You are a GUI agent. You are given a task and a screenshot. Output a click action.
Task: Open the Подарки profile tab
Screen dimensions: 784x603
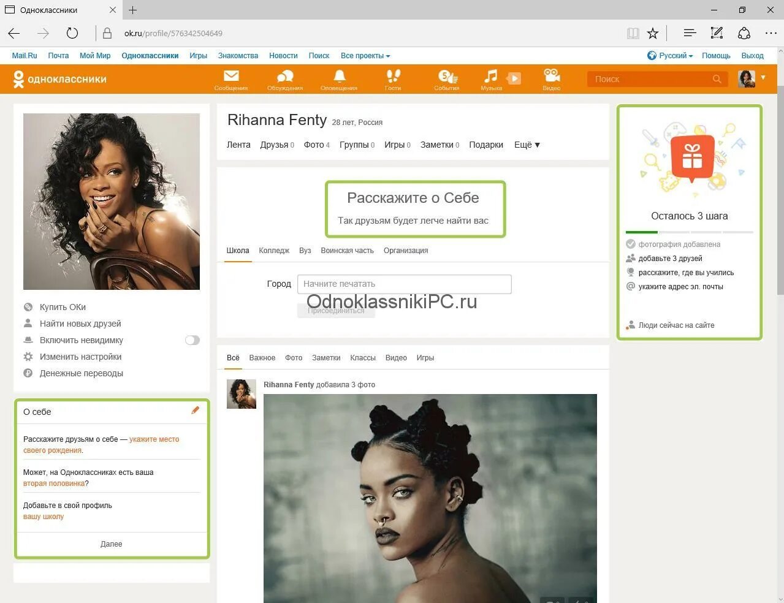486,145
